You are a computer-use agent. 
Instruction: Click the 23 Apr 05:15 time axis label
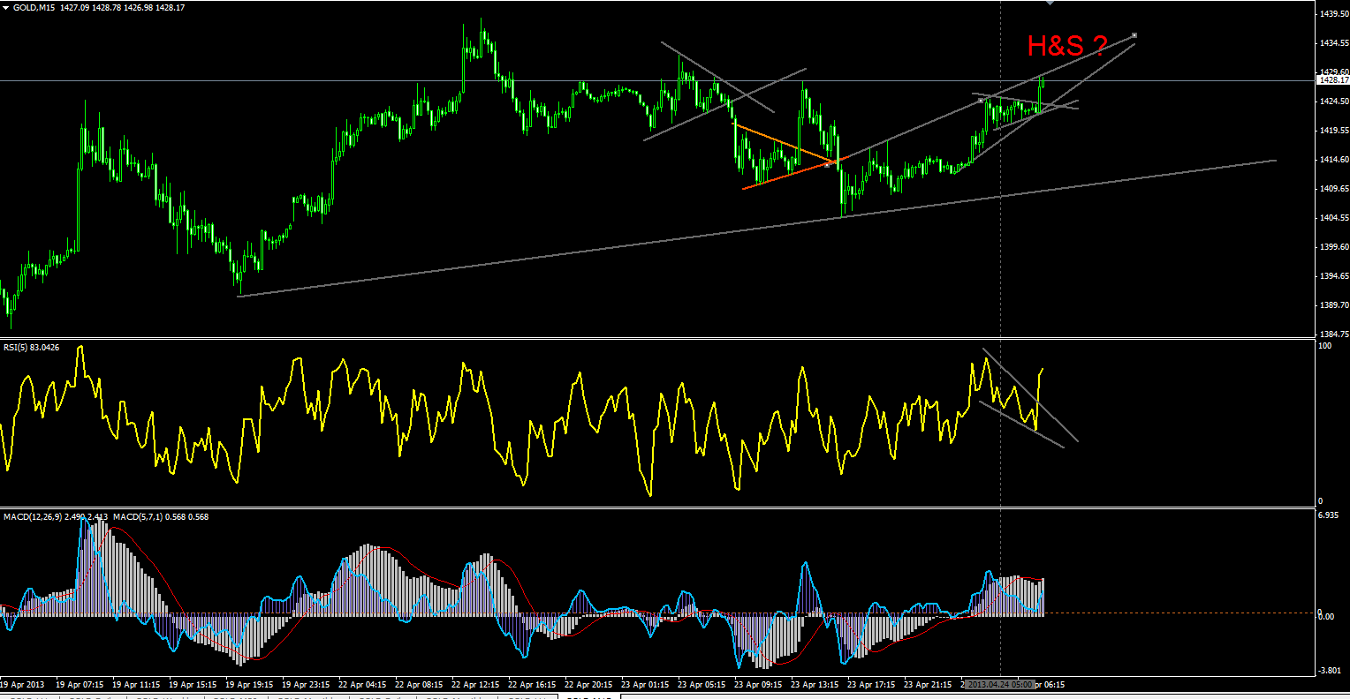[702, 685]
